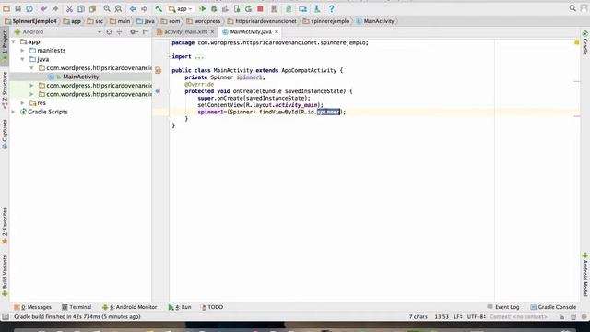Image resolution: width=590 pixels, height=332 pixels.
Task: Close the MainActivity.java tab
Action: tap(277, 32)
